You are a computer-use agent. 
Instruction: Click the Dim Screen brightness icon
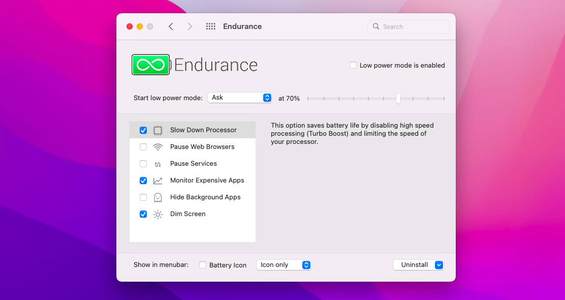(158, 214)
